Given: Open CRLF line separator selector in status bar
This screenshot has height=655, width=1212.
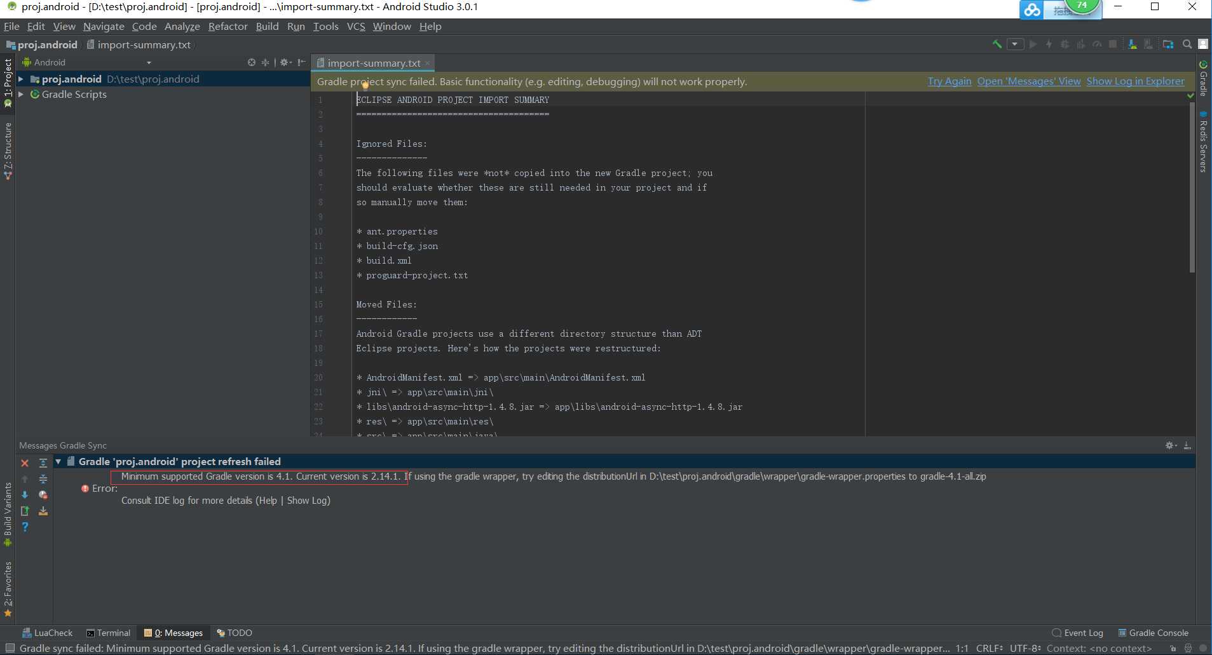Looking at the screenshot, I should 990,648.
